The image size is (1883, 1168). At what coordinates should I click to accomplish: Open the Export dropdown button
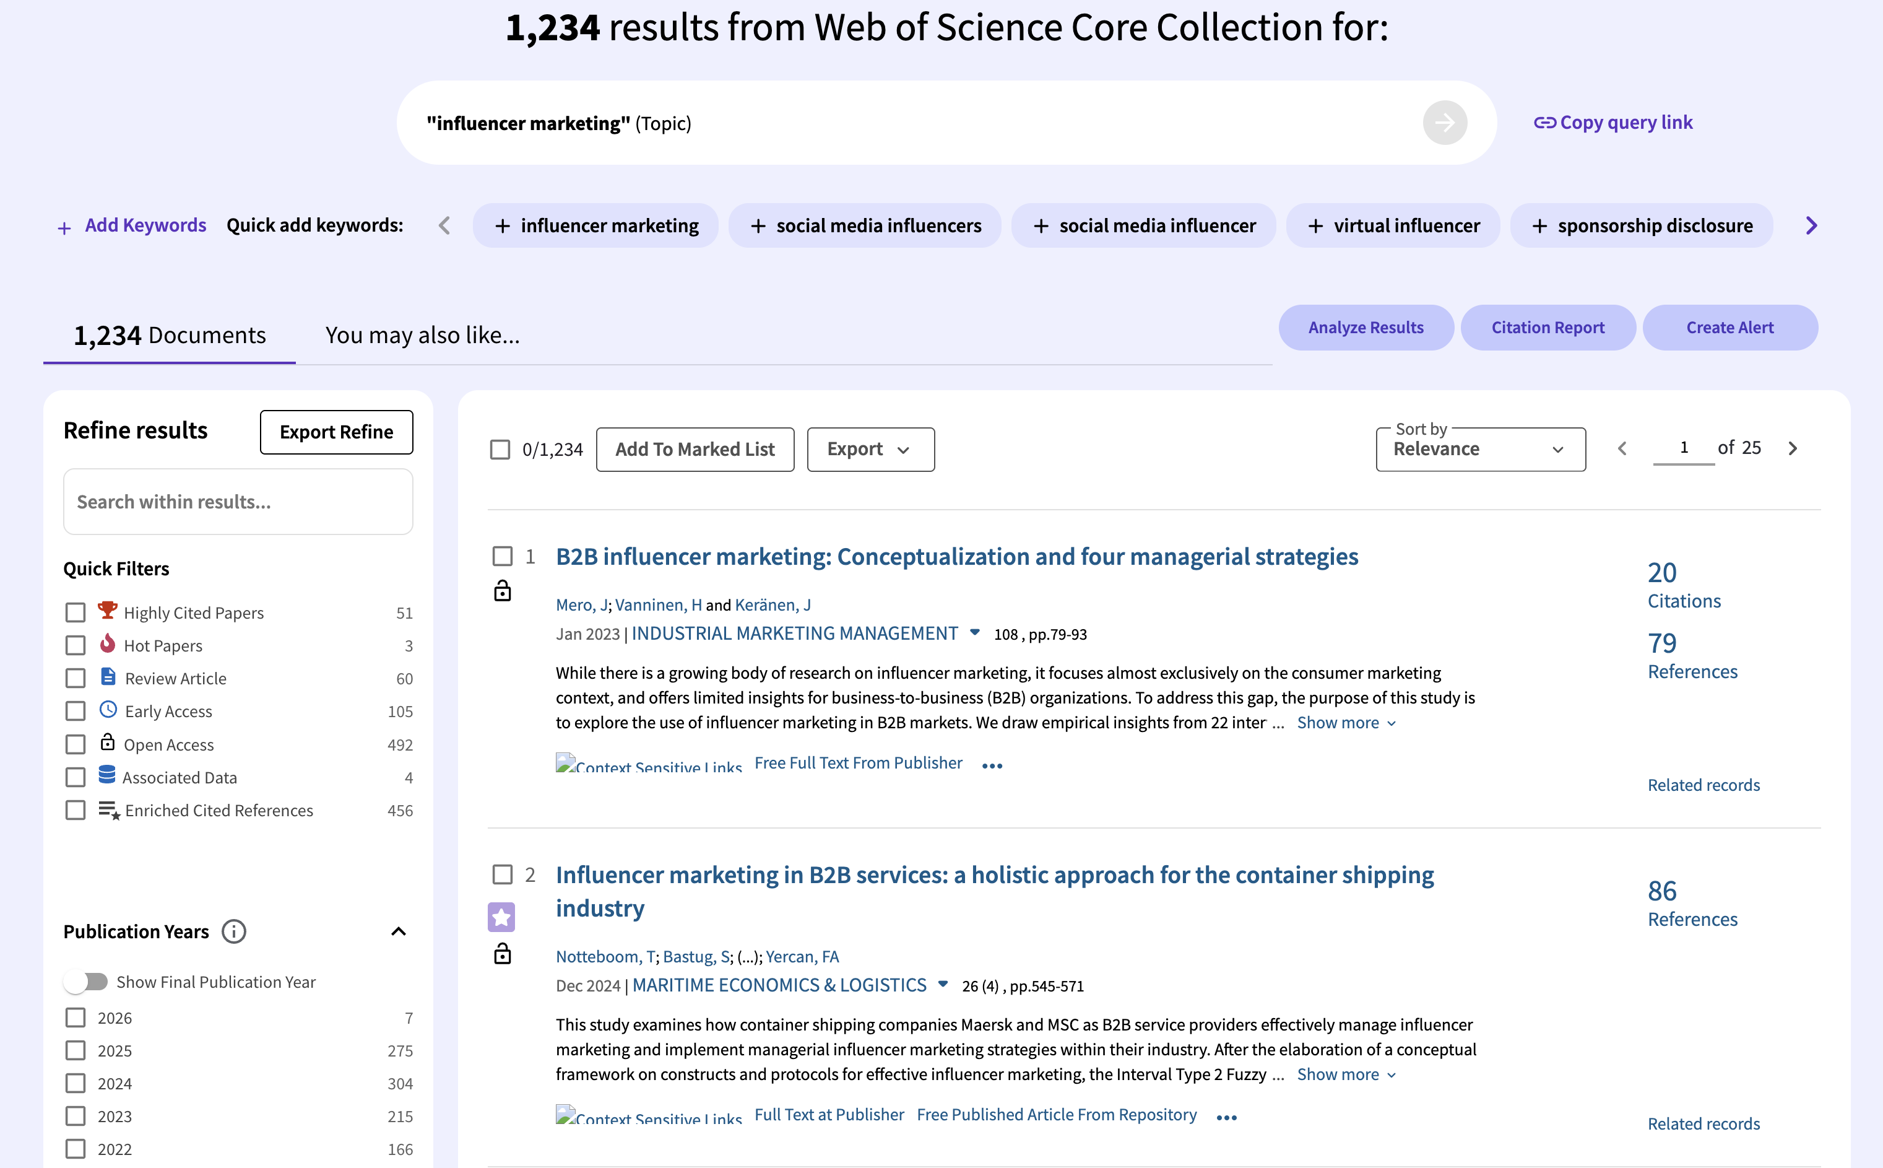[x=870, y=450]
